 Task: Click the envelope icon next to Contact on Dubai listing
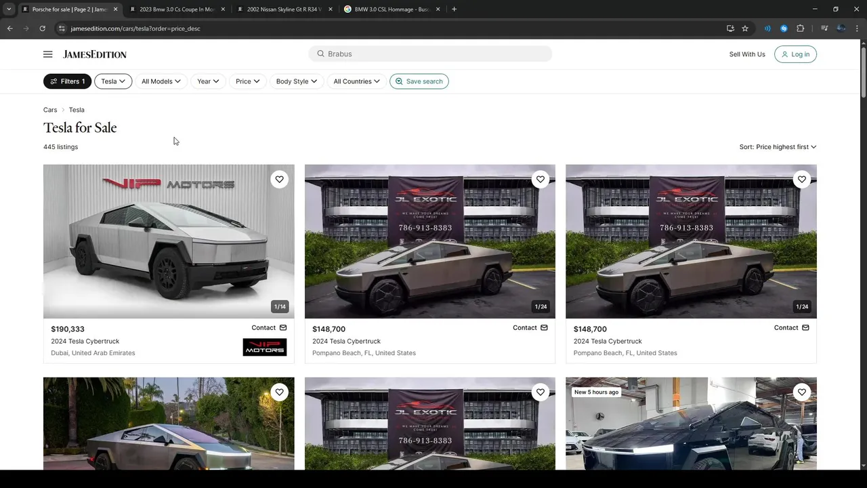pyautogui.click(x=283, y=327)
